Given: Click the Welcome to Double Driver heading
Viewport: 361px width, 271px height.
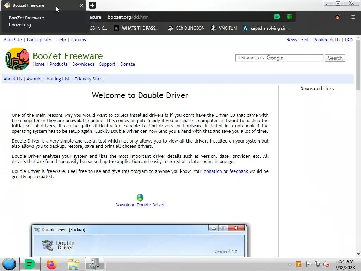Looking at the screenshot, I should [x=140, y=95].
